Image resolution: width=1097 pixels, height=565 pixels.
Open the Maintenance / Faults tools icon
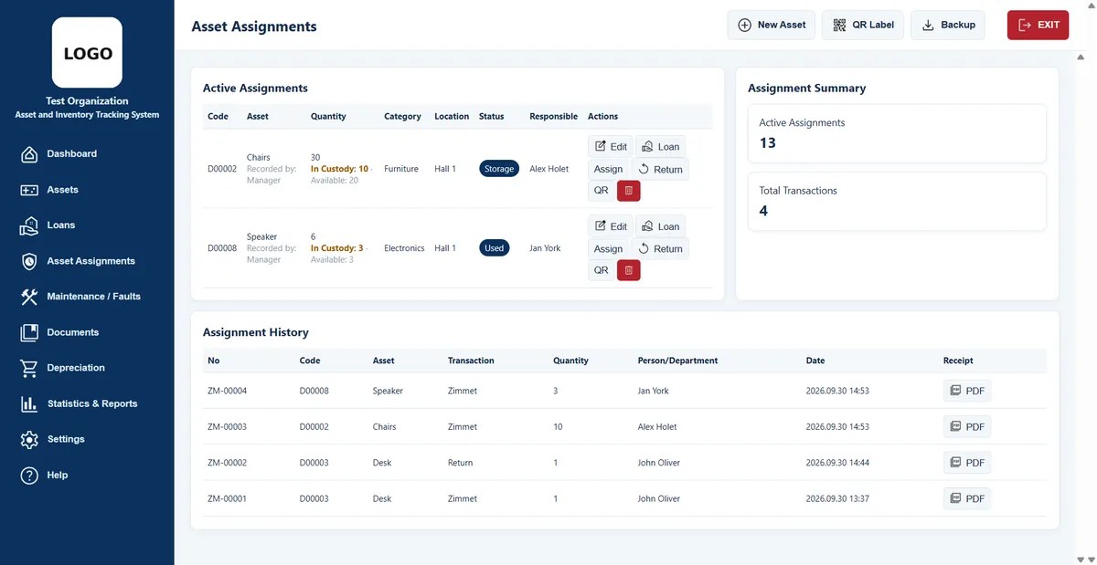point(29,297)
